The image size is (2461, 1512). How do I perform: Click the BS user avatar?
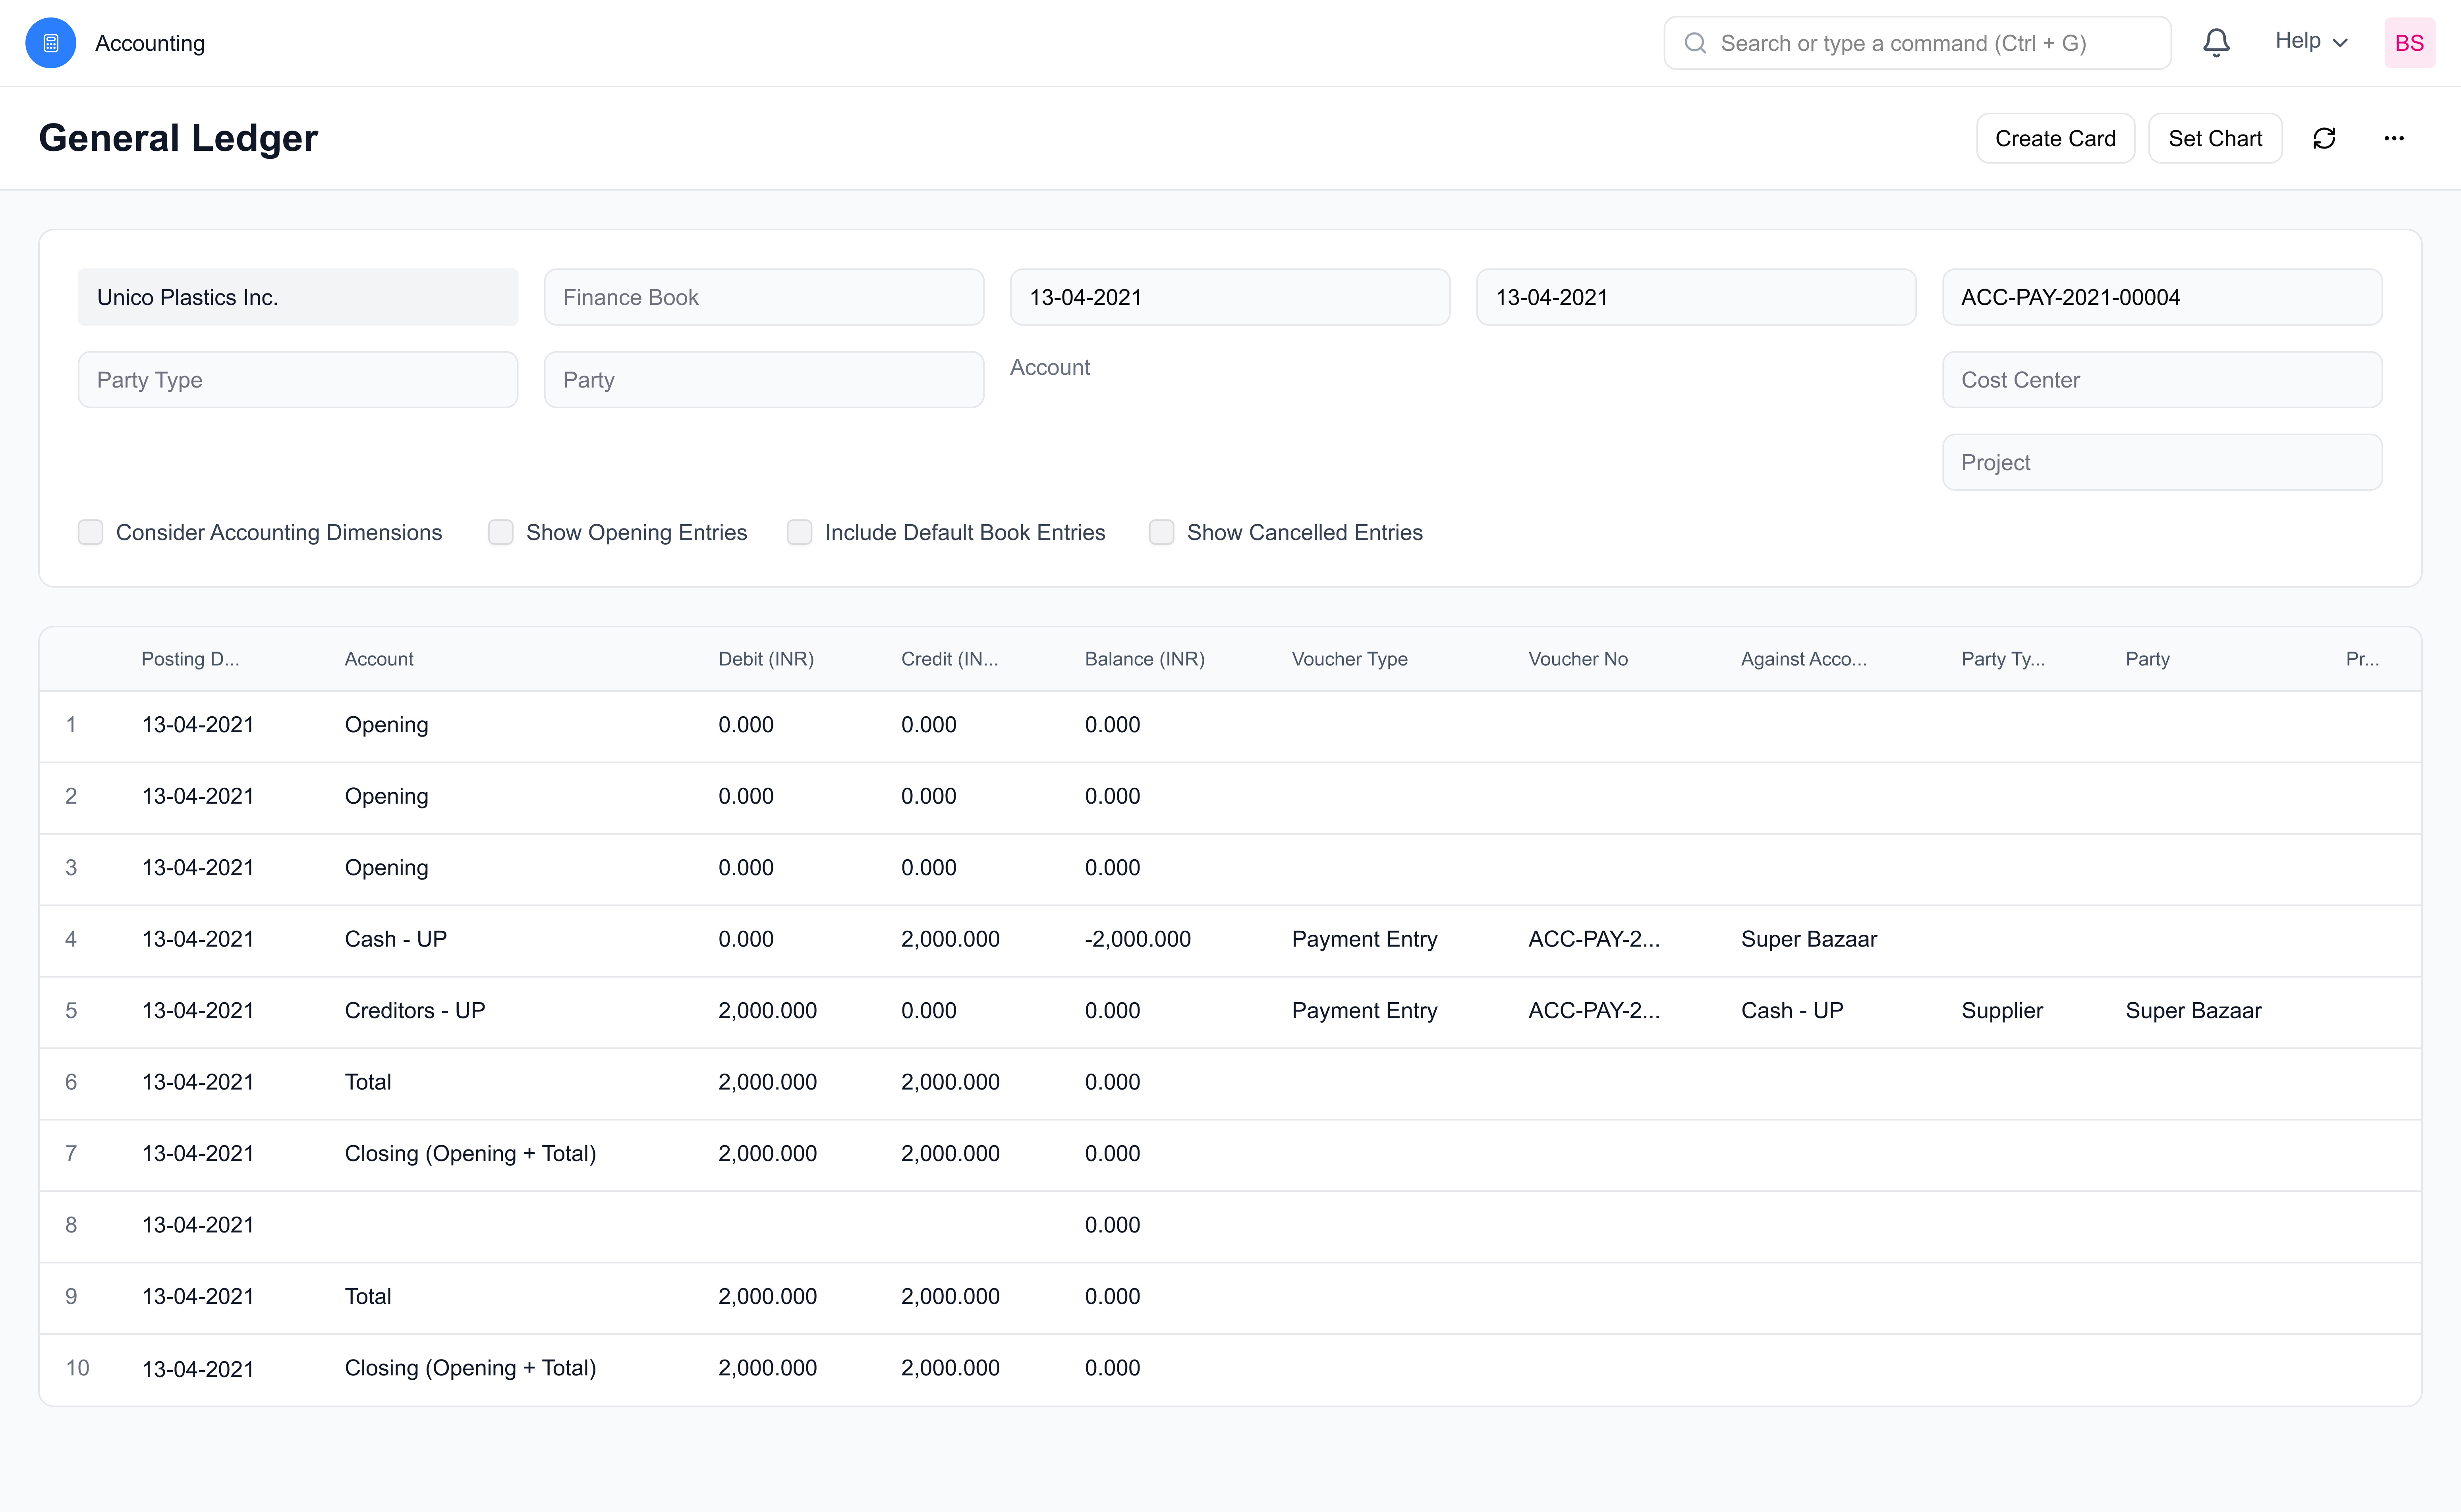(x=2408, y=43)
